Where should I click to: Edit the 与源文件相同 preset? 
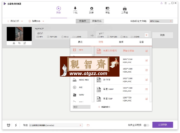[146, 51]
